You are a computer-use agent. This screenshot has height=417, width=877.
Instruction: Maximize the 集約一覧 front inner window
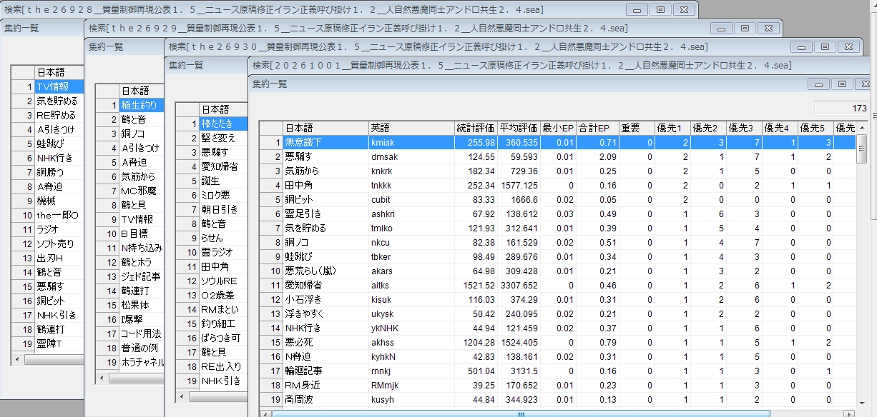coord(841,84)
